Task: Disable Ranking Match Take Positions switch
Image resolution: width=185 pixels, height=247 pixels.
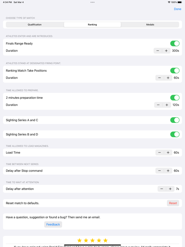Action: click(175, 71)
